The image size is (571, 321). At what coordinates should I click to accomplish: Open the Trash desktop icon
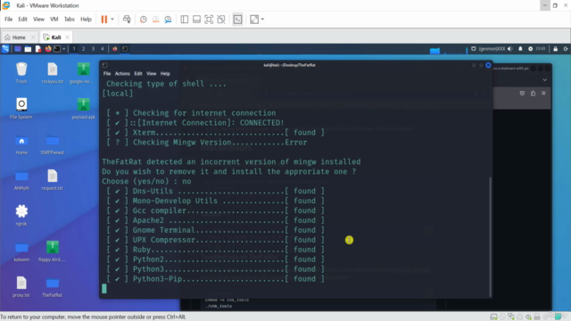21,73
